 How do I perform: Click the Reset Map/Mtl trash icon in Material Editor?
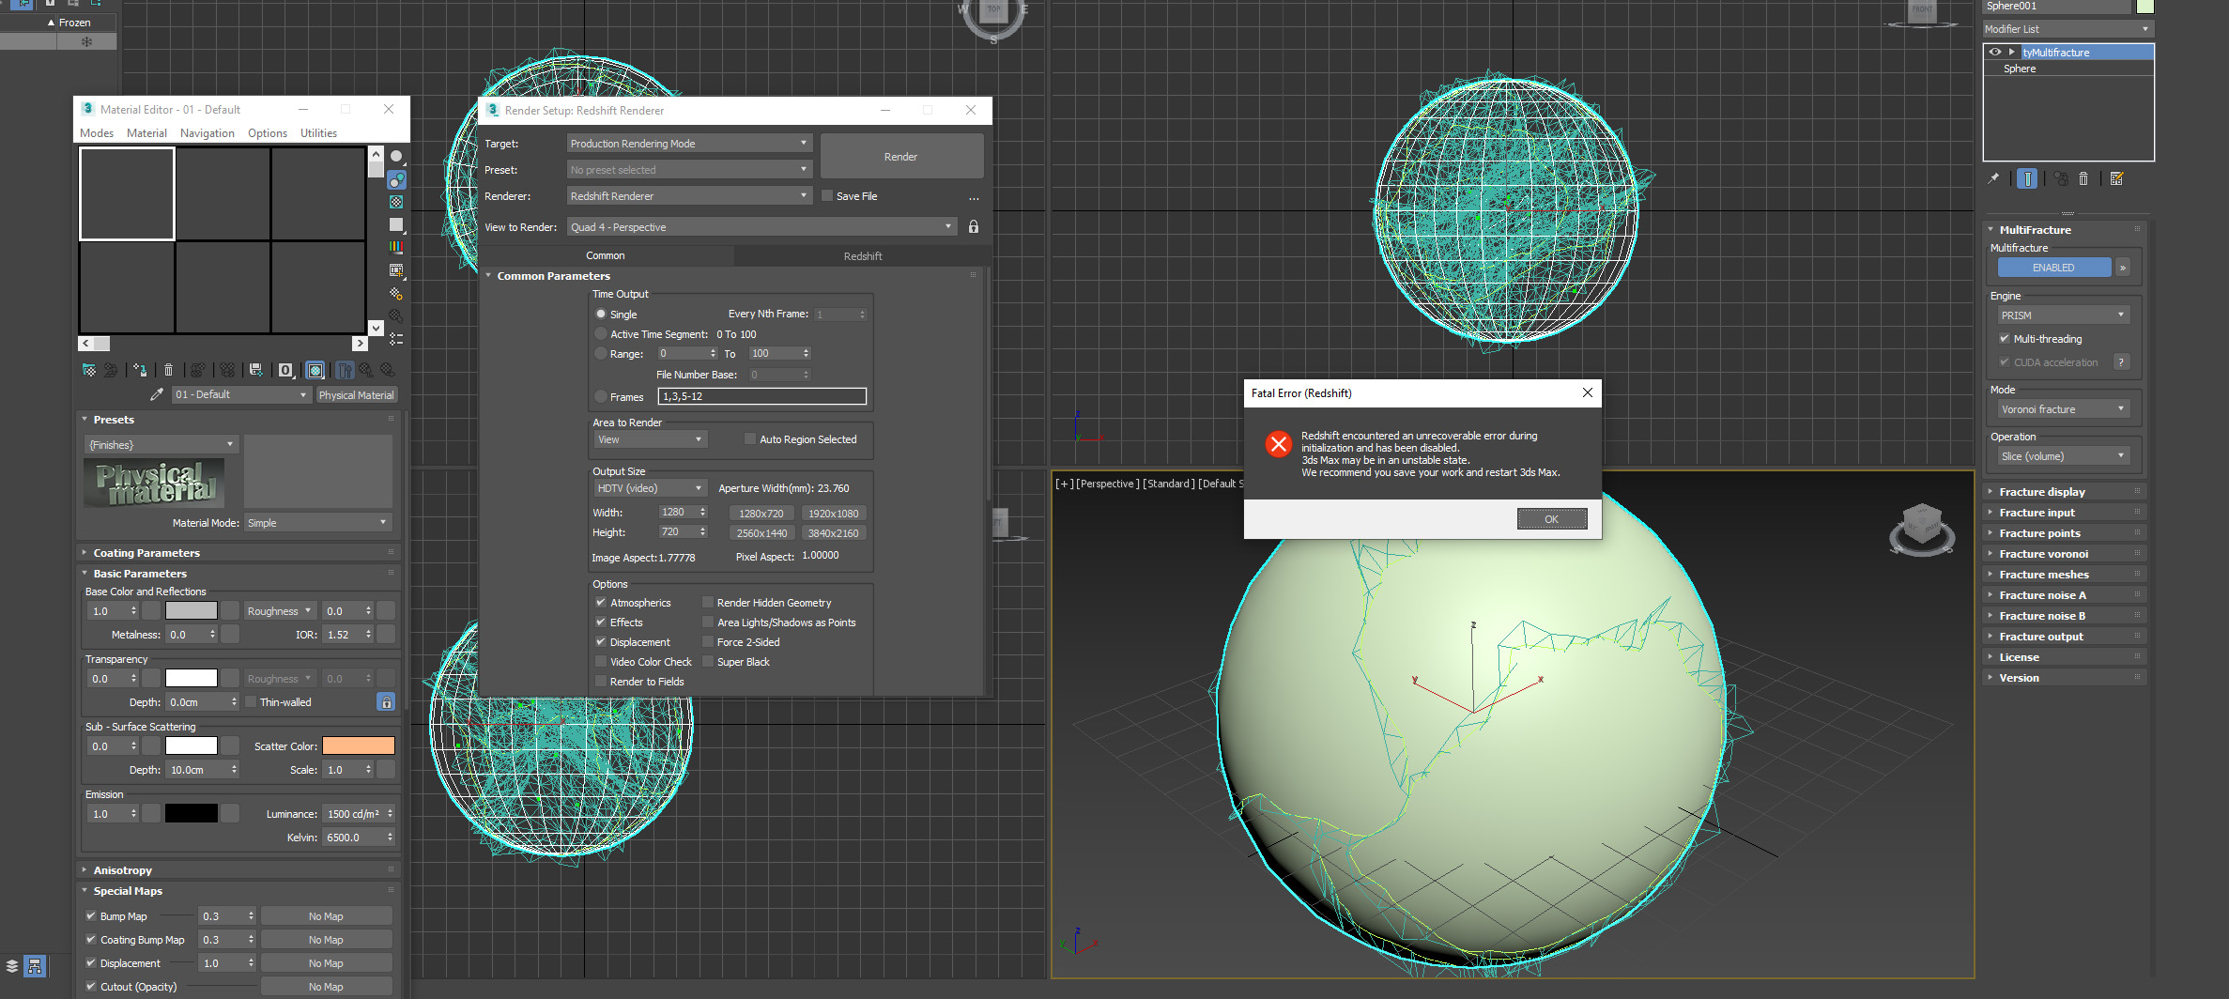click(x=169, y=370)
